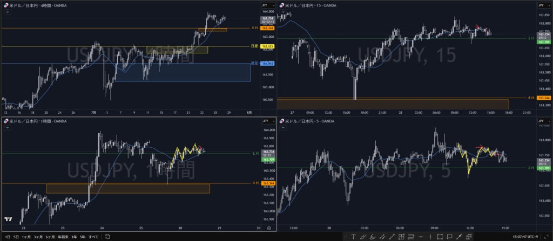Select the Vertical line tool
The image size is (553, 241).
pyautogui.click(x=430, y=237)
